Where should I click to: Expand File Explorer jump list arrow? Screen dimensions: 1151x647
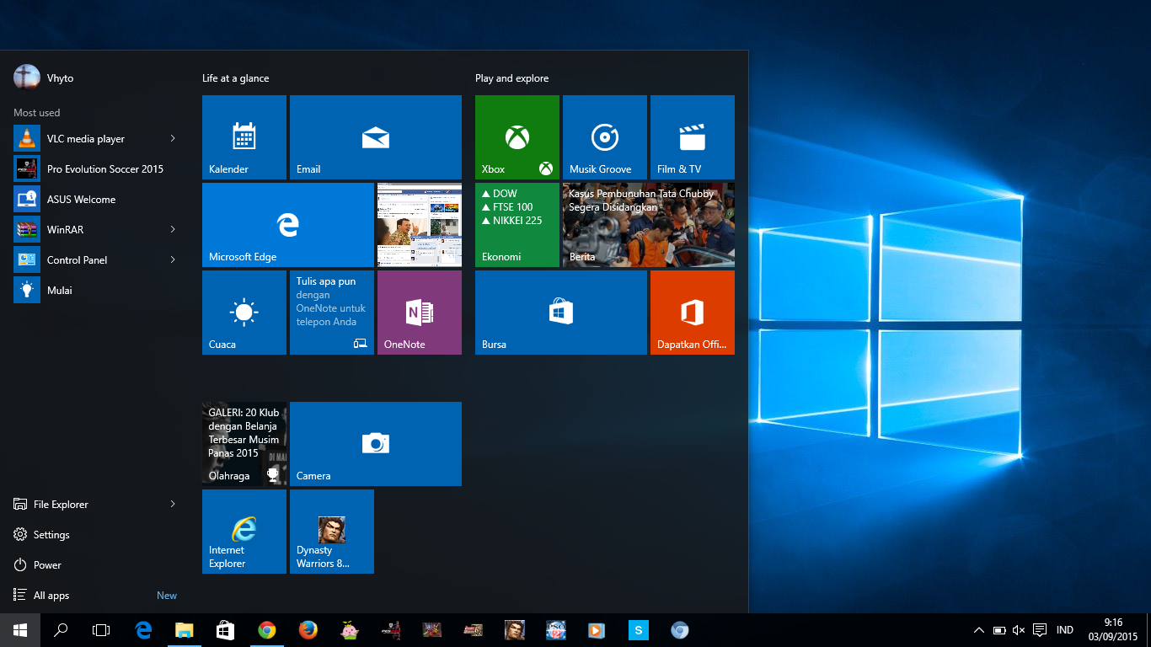click(173, 504)
